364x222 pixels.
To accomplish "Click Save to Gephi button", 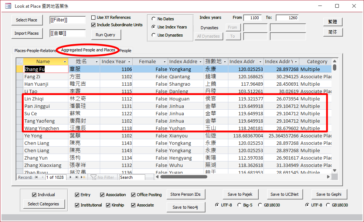I will 329,194.
